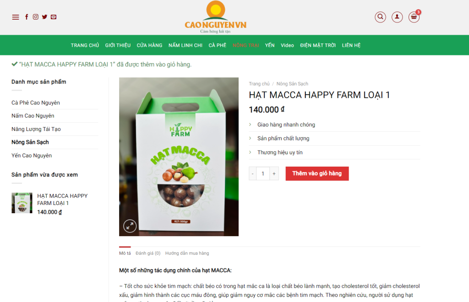Expand product image with zoom icon
This screenshot has width=469, height=302.
[130, 226]
